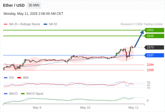Viewport: 165px width, 112px height.
Task: Click the May 11 date axis label
Action: tap(133, 108)
